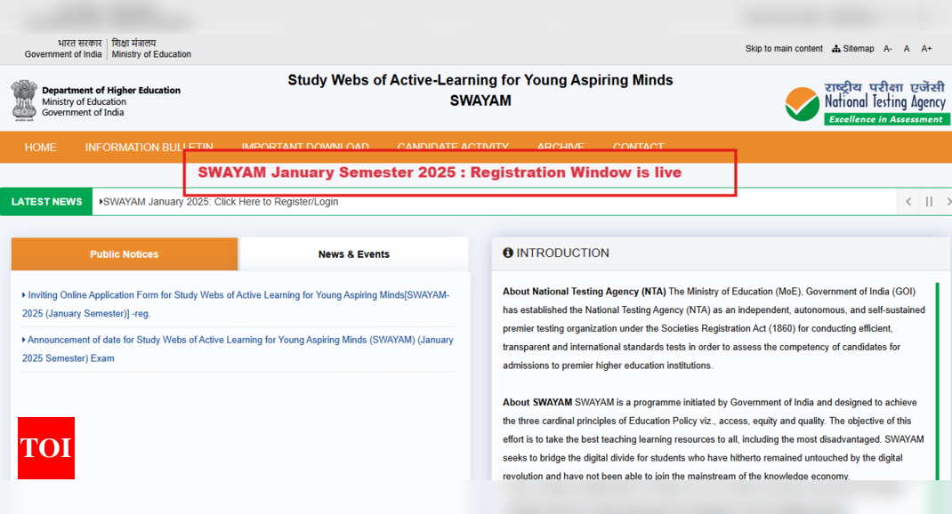Click the Ministry of Education header text
Viewport: 952px width, 514px height.
[x=151, y=54]
